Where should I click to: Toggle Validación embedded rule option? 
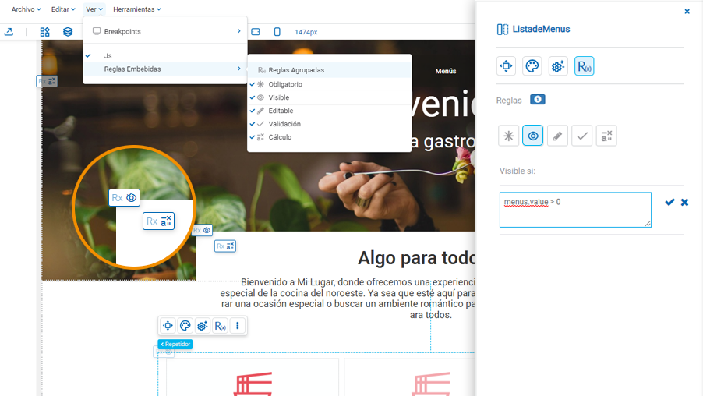click(x=330, y=124)
